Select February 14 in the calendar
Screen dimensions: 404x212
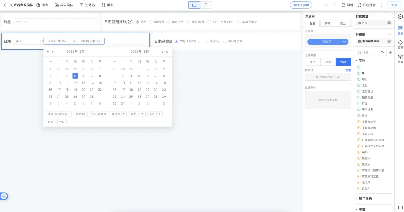pyautogui.click(x=92, y=83)
